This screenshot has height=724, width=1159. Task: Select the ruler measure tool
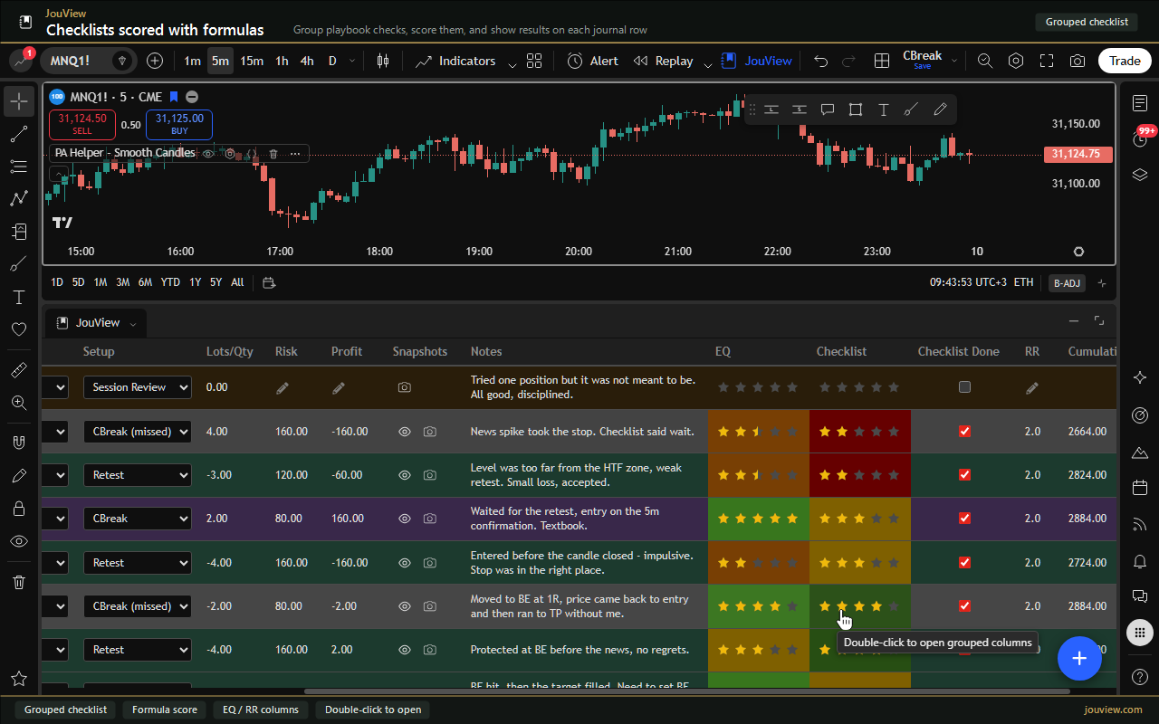[x=19, y=370]
